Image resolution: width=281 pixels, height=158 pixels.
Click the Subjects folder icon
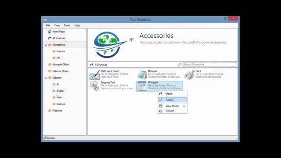[50, 78]
